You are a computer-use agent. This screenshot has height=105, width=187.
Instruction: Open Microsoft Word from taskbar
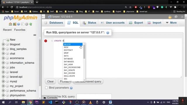coord(110,102)
